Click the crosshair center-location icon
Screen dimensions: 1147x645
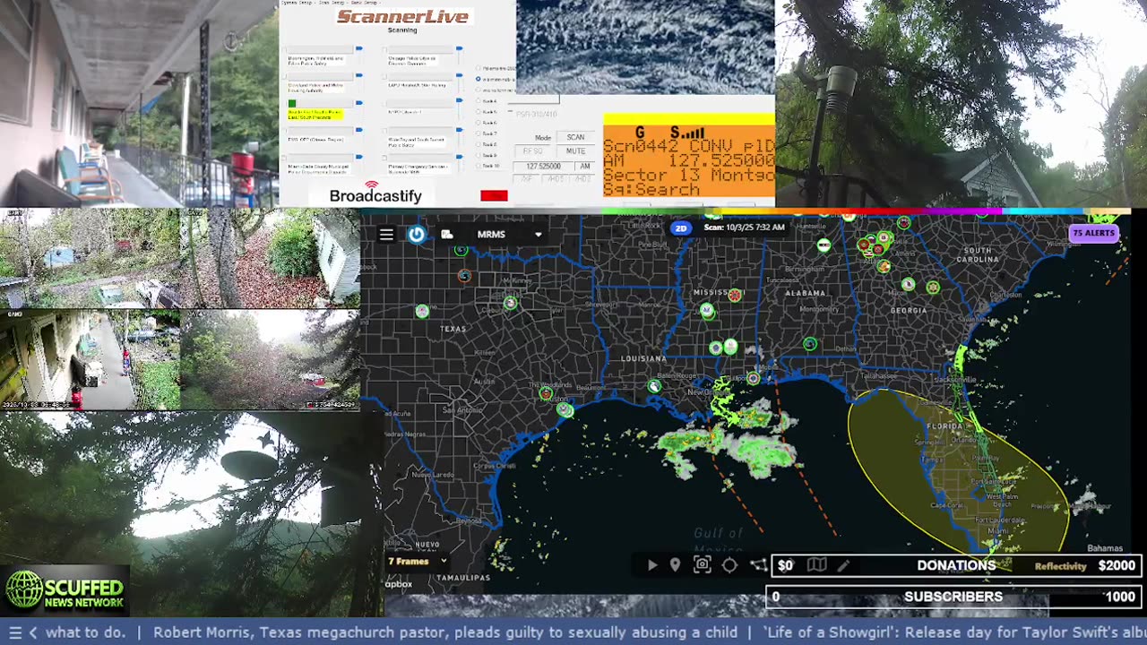[729, 565]
